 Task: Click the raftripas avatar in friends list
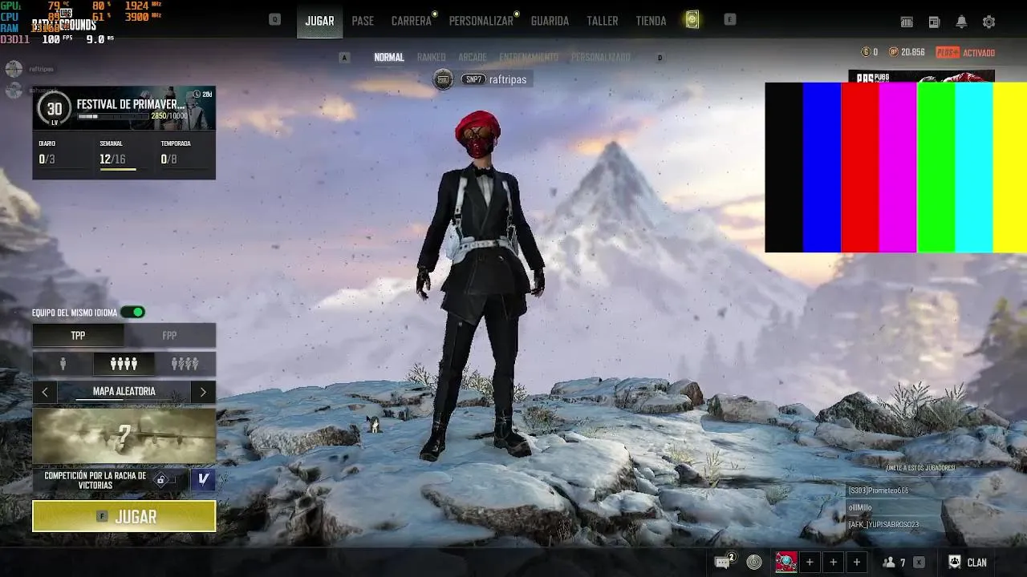(14, 69)
